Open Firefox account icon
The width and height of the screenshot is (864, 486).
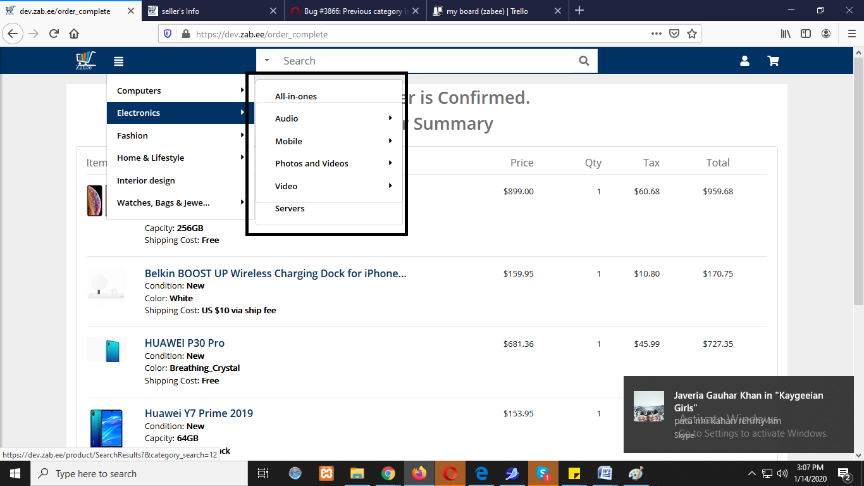point(826,34)
